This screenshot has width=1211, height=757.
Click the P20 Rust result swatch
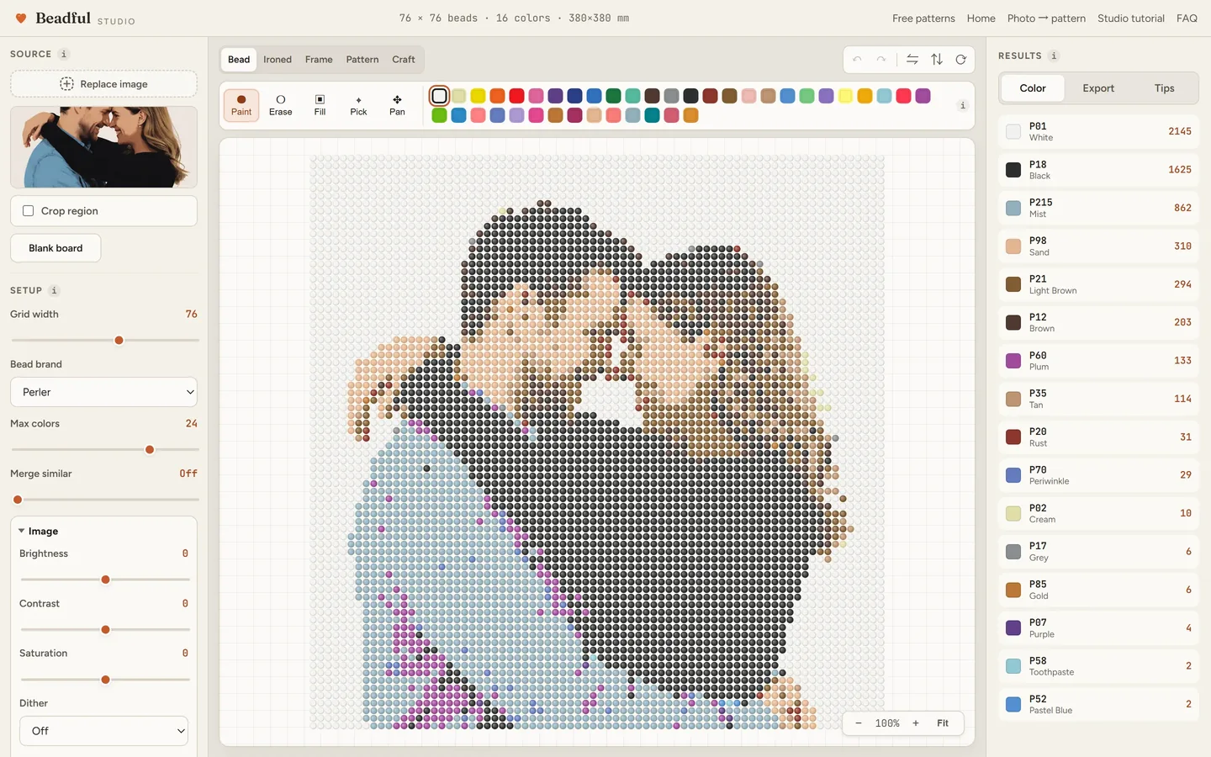tap(1013, 437)
